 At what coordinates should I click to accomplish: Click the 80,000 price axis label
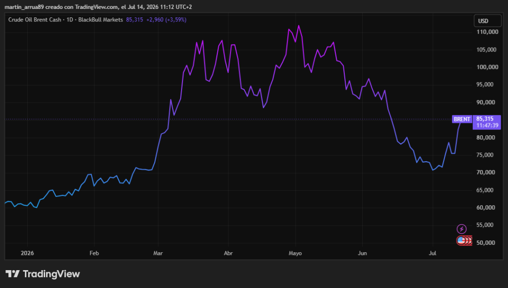[486, 137]
